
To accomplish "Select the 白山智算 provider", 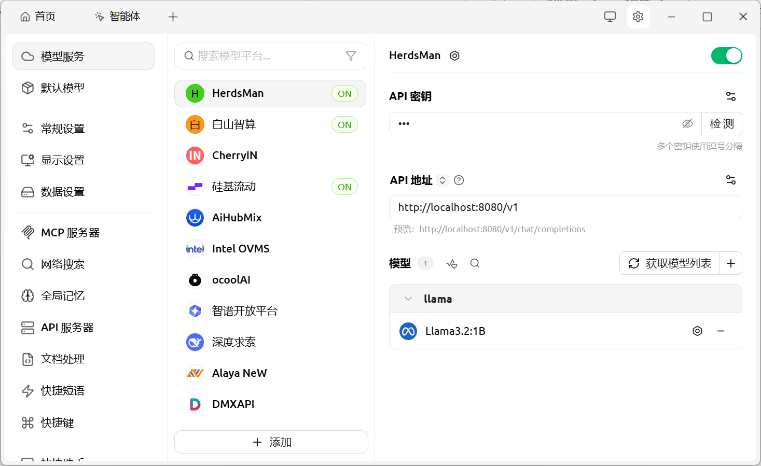I will click(270, 124).
